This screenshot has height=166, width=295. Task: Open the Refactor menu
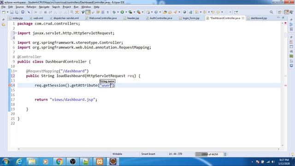pyautogui.click(x=31, y=7)
